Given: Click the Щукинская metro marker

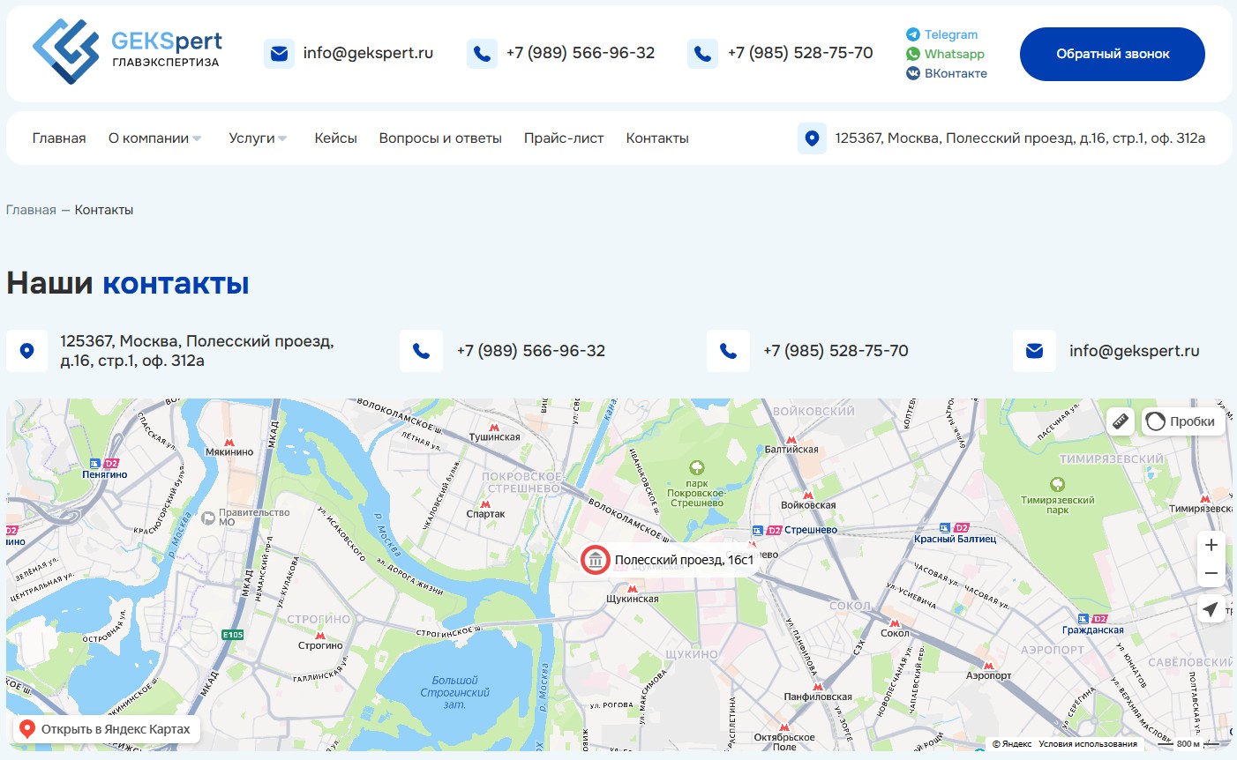Looking at the screenshot, I should click(x=632, y=589).
